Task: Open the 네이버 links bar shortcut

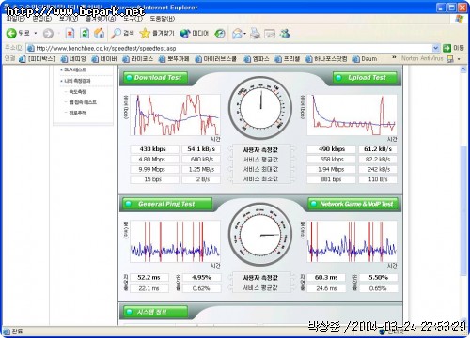Action: [x=104, y=59]
